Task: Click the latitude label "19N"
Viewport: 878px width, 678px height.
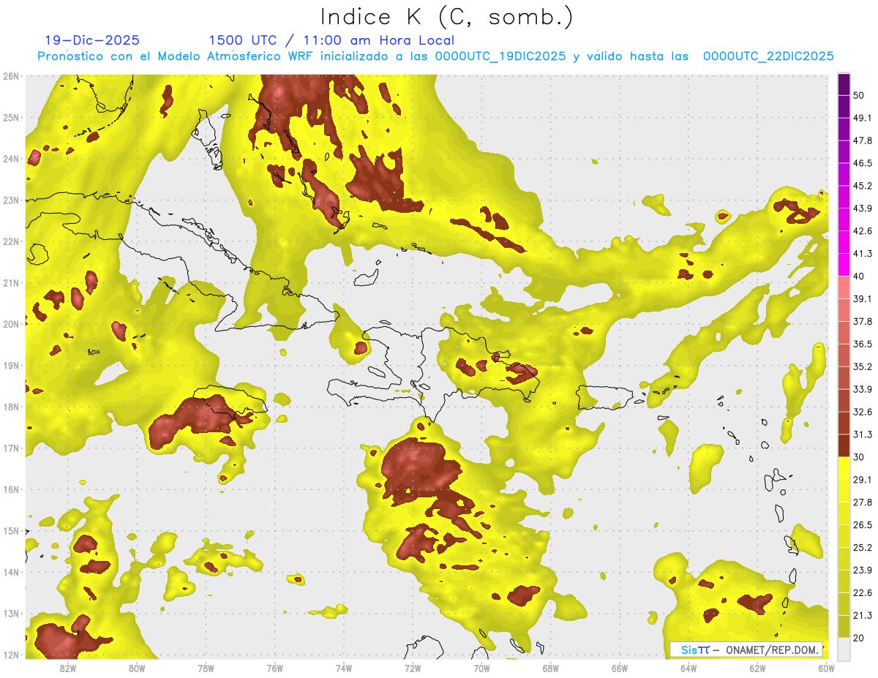Action: (11, 366)
